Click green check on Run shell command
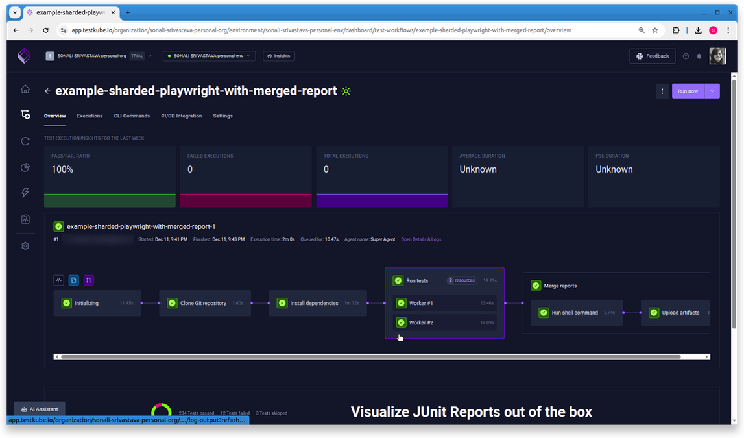 (x=544, y=313)
